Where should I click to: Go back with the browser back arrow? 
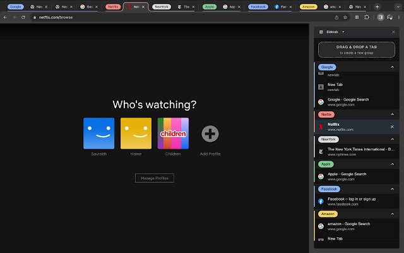5,17
